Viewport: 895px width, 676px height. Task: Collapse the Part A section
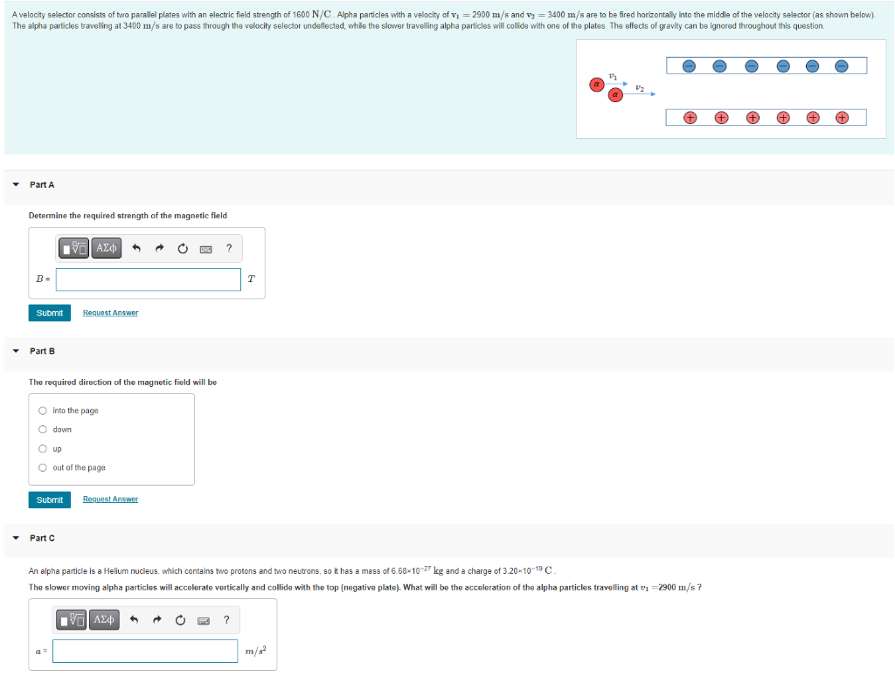tap(16, 185)
